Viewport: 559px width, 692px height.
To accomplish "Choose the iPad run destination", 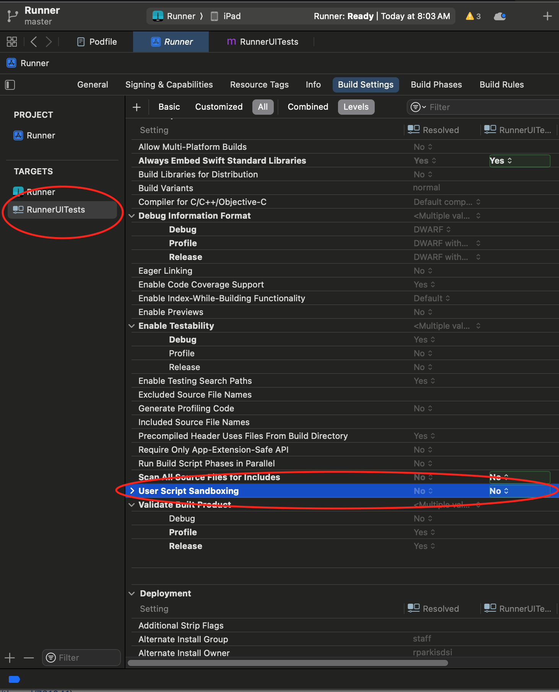I will 226,16.
